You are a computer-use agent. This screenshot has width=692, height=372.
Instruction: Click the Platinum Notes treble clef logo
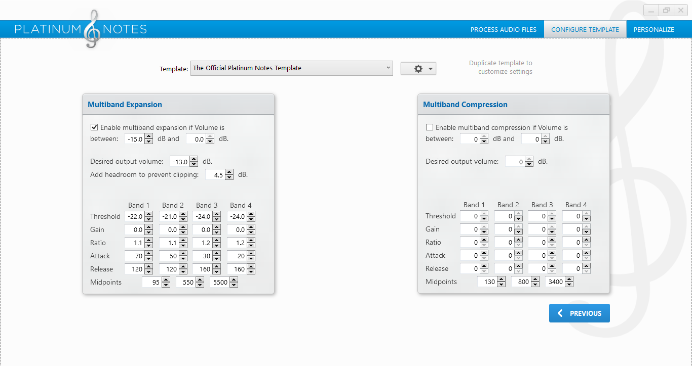pos(92,29)
